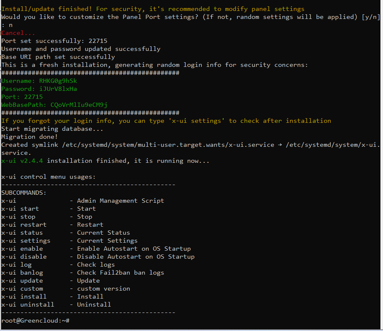Click the 'x-ui custom' subcommand
383x331 pixels.
(22, 289)
